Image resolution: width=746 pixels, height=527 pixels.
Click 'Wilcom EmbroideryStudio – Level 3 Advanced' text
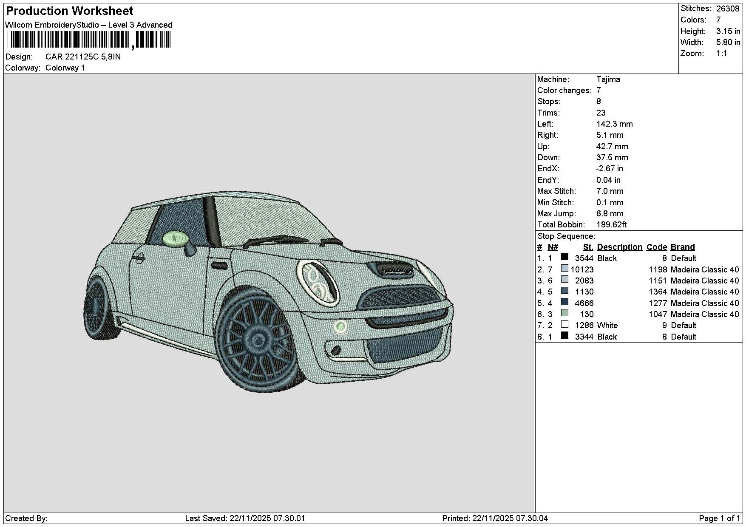point(89,25)
